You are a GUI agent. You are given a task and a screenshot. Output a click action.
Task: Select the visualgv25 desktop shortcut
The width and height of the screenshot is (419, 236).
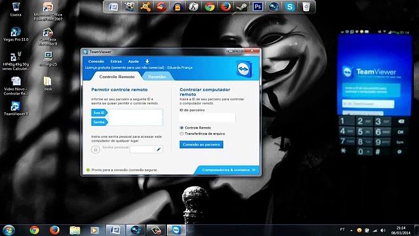coord(48,58)
